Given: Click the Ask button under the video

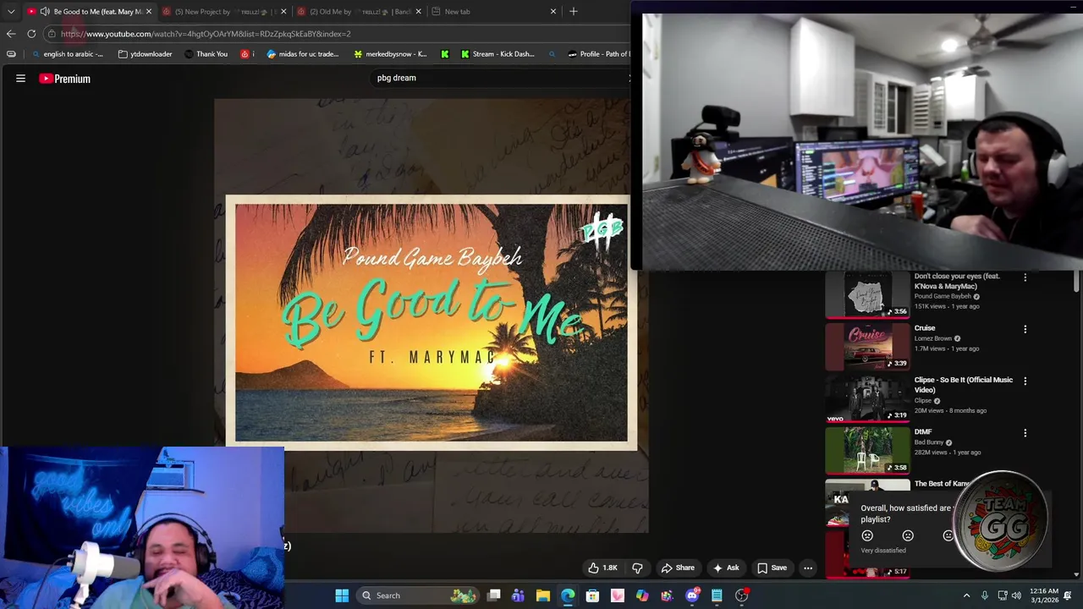Looking at the screenshot, I should tap(726, 568).
